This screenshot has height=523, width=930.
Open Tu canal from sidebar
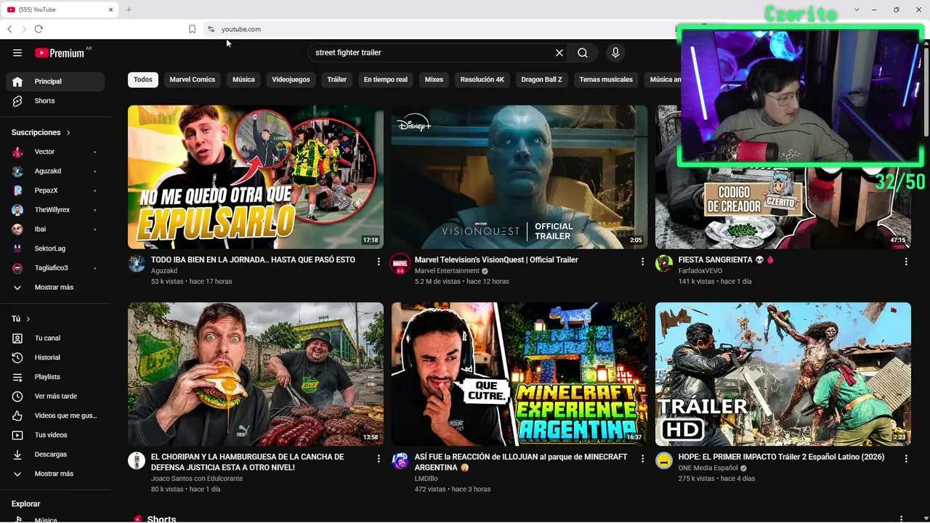(x=55, y=338)
